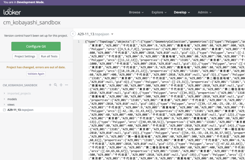The width and height of the screenshot is (245, 160).
Task: Click the Configure Git button
Action: click(x=36, y=46)
